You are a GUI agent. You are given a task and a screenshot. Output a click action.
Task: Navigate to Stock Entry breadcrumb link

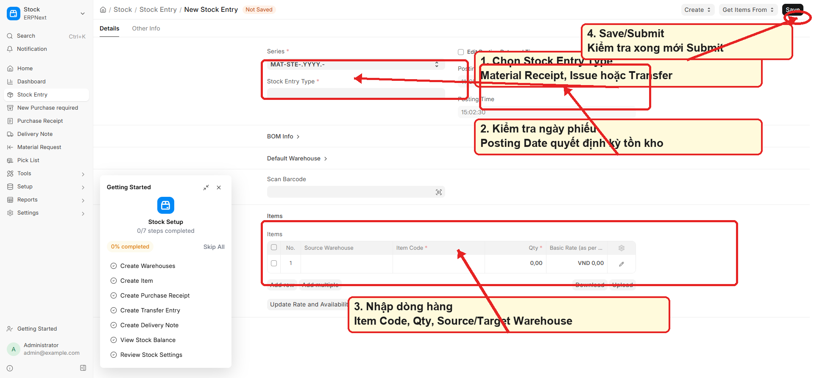(x=158, y=10)
